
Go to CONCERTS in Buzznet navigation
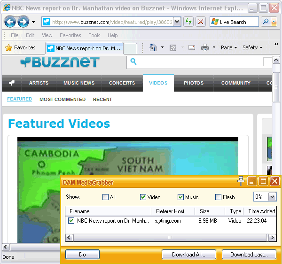(x=122, y=83)
